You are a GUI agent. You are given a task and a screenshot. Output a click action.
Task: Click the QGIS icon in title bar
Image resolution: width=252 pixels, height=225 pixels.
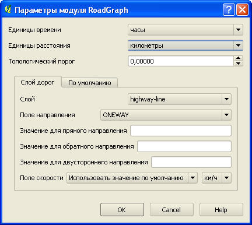(x=8, y=9)
